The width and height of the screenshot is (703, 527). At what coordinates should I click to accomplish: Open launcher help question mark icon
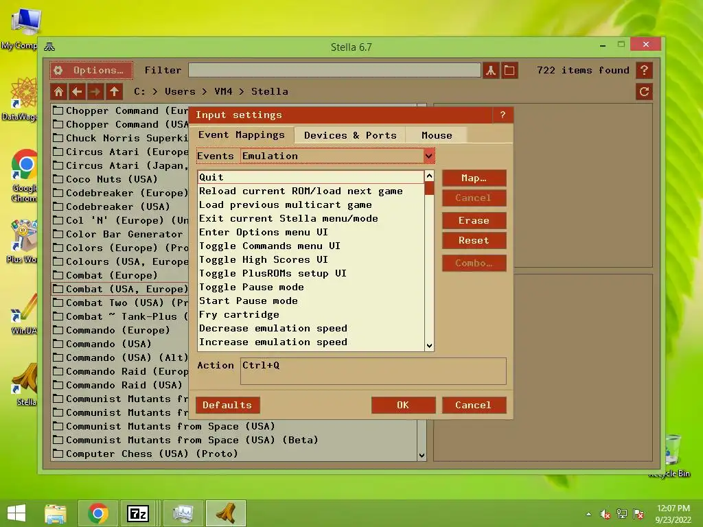pyautogui.click(x=644, y=71)
